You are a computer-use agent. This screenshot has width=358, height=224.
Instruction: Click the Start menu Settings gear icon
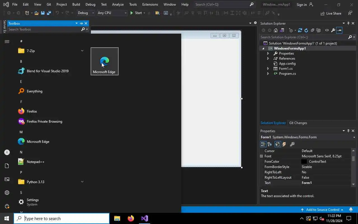pos(7,193)
